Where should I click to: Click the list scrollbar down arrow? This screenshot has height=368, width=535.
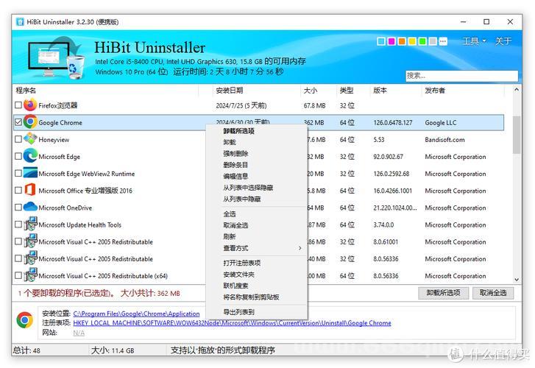click(x=517, y=279)
